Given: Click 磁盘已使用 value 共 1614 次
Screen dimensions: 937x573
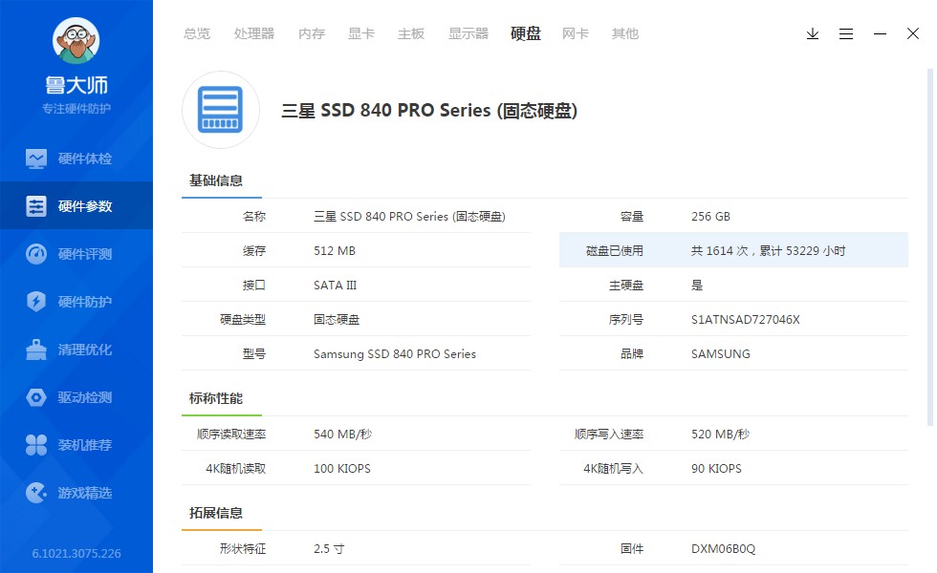Looking at the screenshot, I should click(x=768, y=251).
